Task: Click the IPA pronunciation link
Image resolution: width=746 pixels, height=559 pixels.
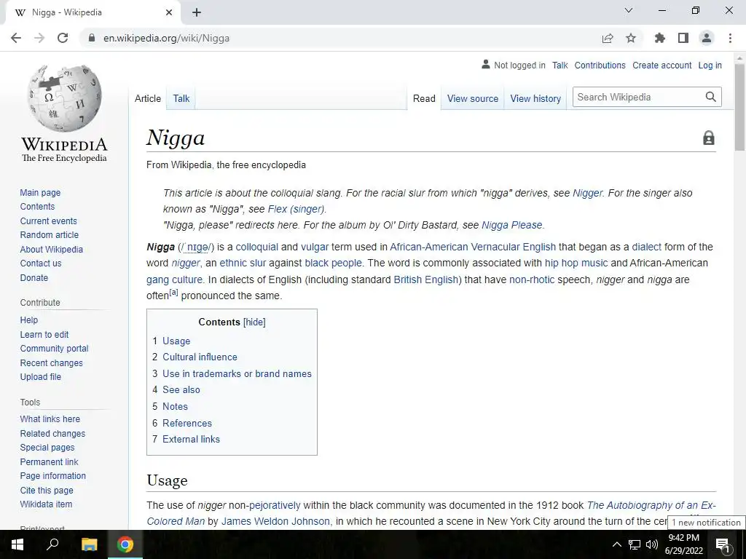Action: (x=196, y=247)
